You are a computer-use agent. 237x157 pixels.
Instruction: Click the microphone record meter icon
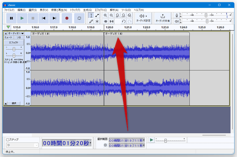coord(176,15)
